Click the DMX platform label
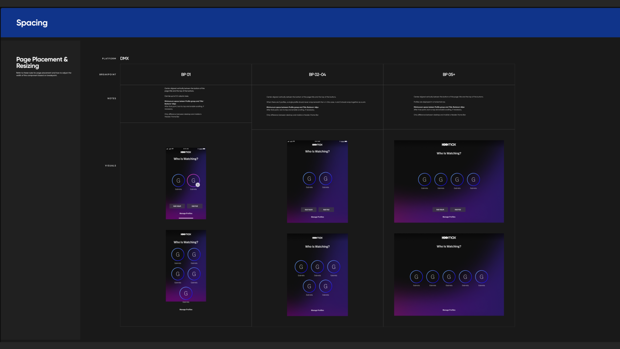This screenshot has height=349, width=620. (x=124, y=58)
